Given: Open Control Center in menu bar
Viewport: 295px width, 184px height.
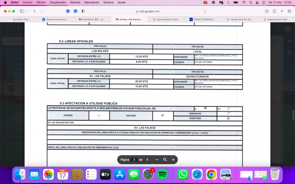Looking at the screenshot, I should [257, 3].
